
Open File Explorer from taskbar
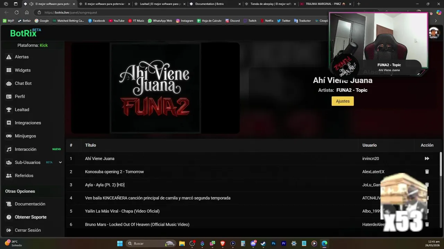[182, 243]
